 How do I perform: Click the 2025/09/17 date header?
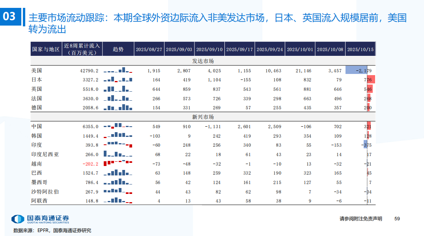point(239,49)
